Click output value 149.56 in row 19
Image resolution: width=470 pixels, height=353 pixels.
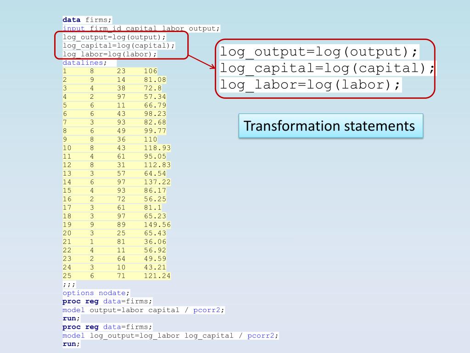(157, 224)
